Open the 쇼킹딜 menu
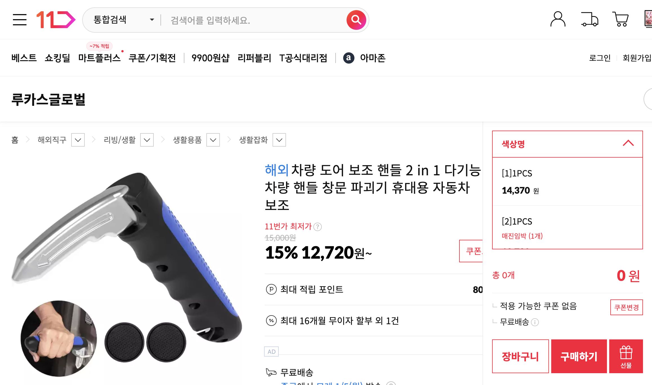This screenshot has height=385, width=652. click(58, 58)
